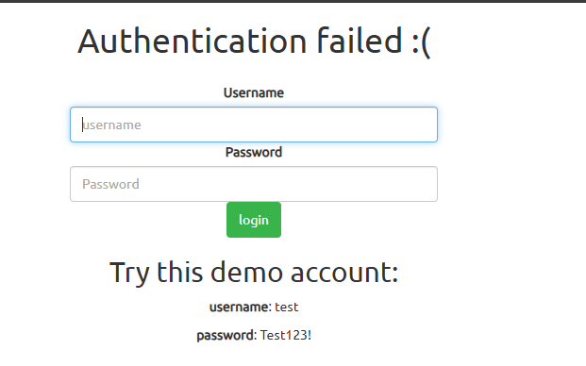
Task: Click the demo password value Test123!
Action: [286, 335]
